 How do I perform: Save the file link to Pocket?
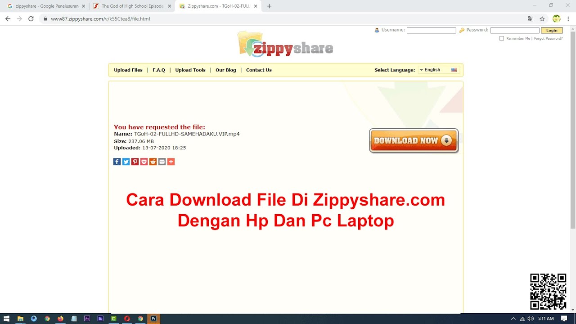[144, 162]
